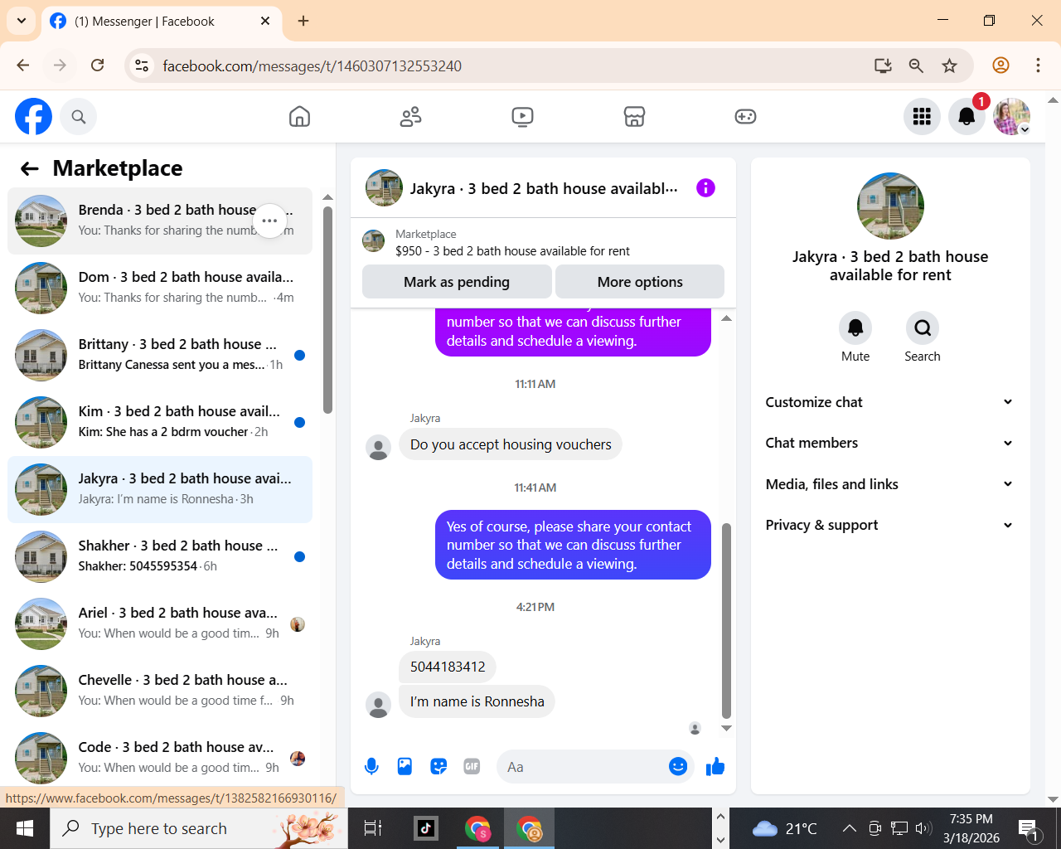Expand the Privacy & support section

889,525
